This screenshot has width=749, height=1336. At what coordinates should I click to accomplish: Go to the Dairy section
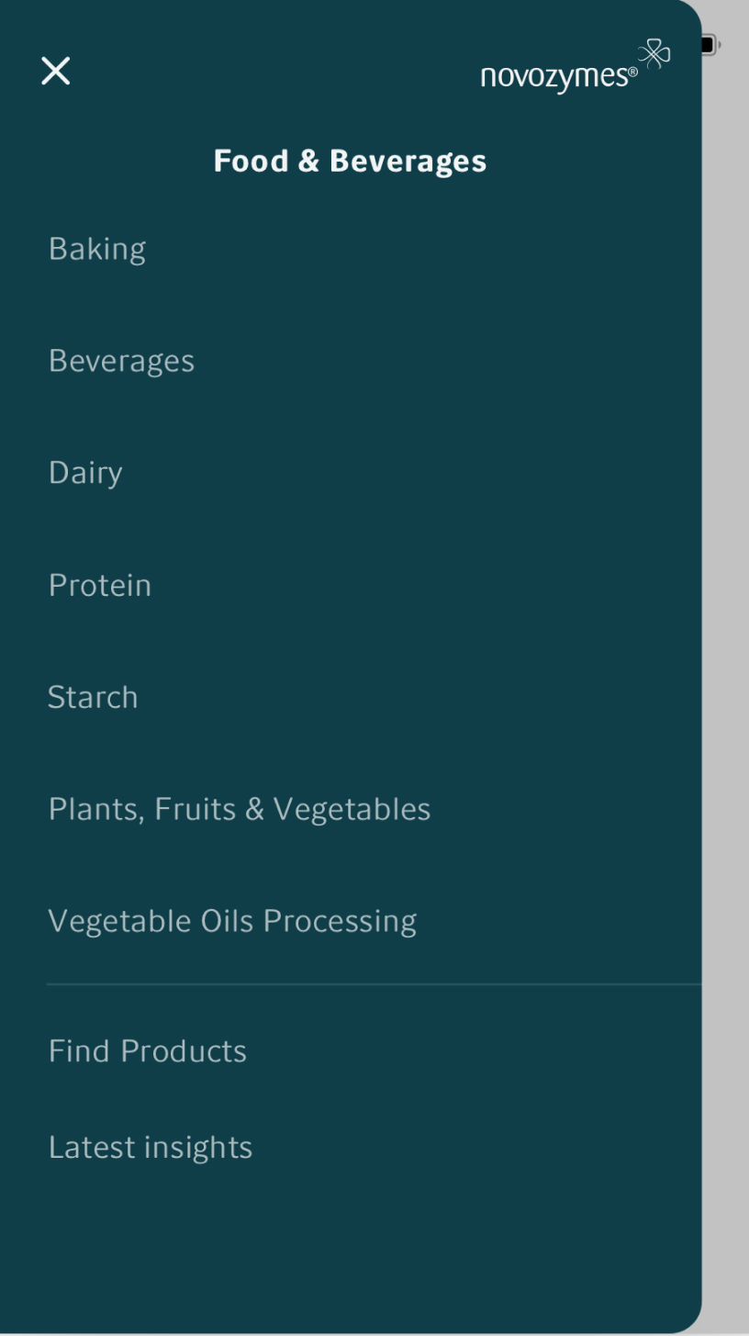(85, 473)
